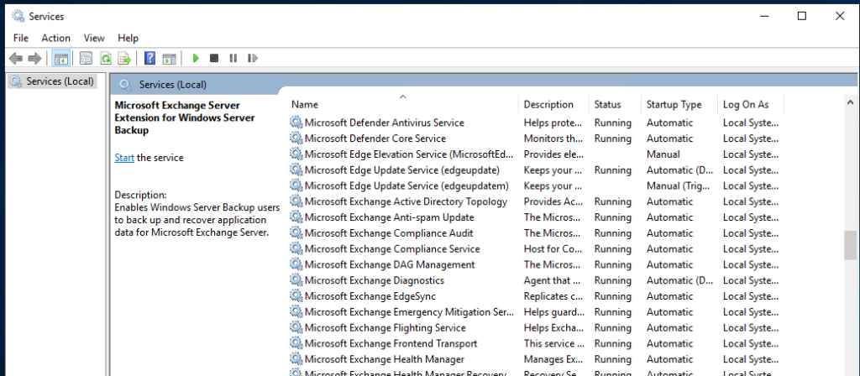Click the Pause Service toolbar icon
The image size is (860, 376).
tap(233, 58)
